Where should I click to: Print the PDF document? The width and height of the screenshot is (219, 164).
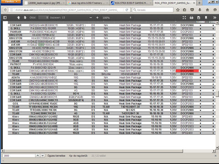coord(192,18)
